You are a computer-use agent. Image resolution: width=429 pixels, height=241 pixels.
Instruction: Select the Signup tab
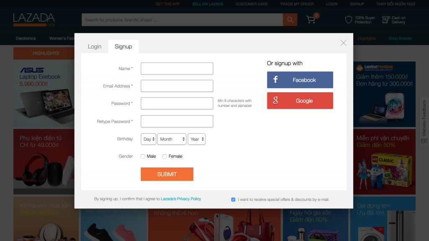[123, 46]
